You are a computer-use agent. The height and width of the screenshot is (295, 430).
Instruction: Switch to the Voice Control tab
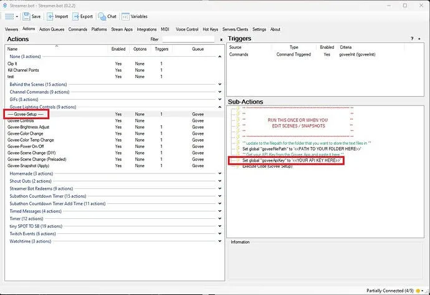(x=187, y=29)
